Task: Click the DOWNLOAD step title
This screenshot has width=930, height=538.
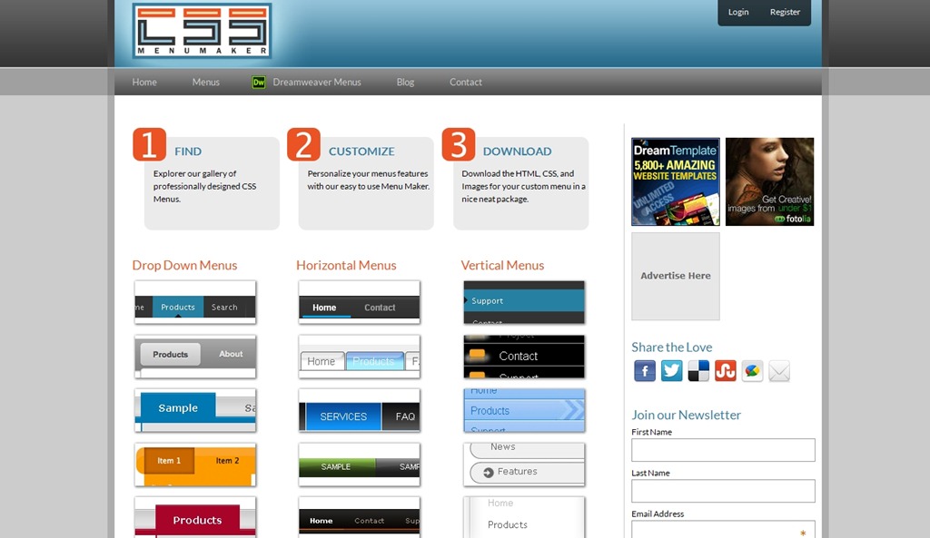Action: (x=517, y=152)
